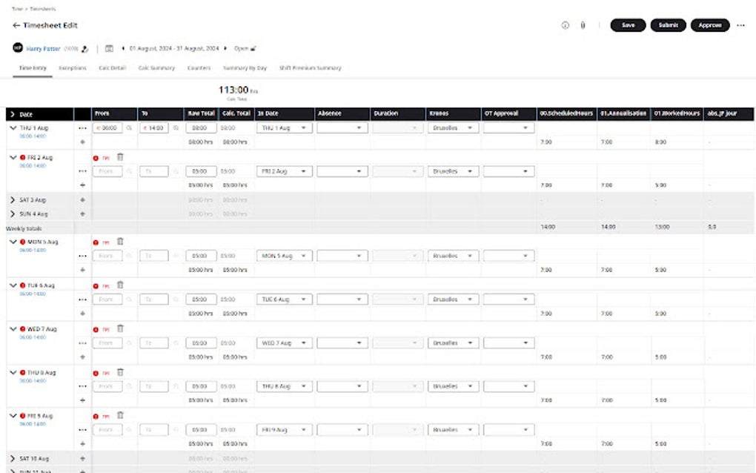756x473 pixels.
Task: Add a time entry row to FRI 2 Aug
Action: point(82,185)
